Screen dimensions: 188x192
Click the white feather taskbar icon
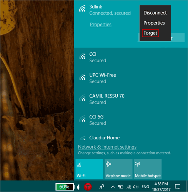point(78,187)
